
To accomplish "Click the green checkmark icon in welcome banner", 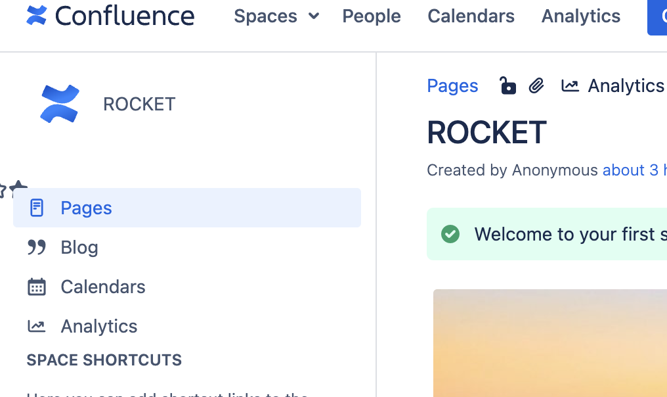I will pos(450,234).
